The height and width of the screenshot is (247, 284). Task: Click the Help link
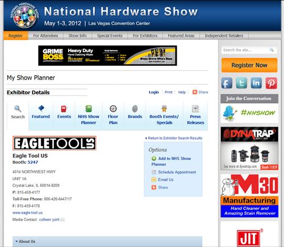pos(182,92)
